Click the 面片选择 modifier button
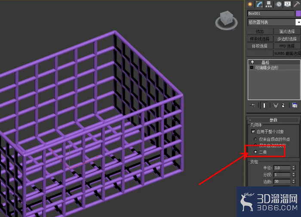This screenshot has height=217, width=301. coord(287,31)
